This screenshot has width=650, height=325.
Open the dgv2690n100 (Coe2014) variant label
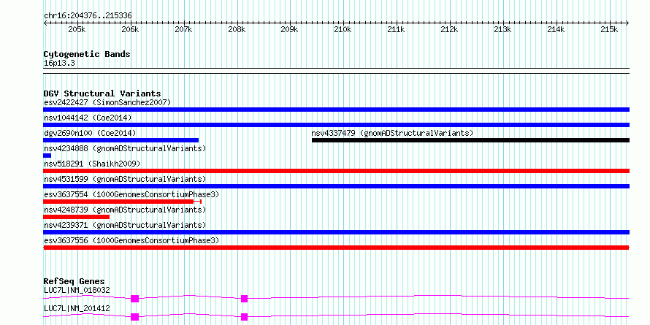click(x=90, y=133)
